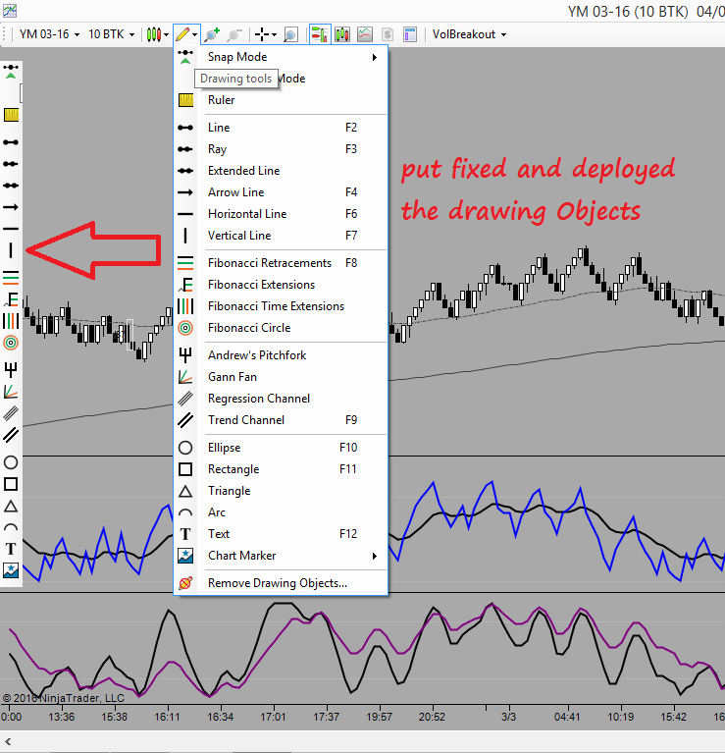Click the Strategies icon in the toolbar
The height and width of the screenshot is (753, 725).
[x=388, y=34]
